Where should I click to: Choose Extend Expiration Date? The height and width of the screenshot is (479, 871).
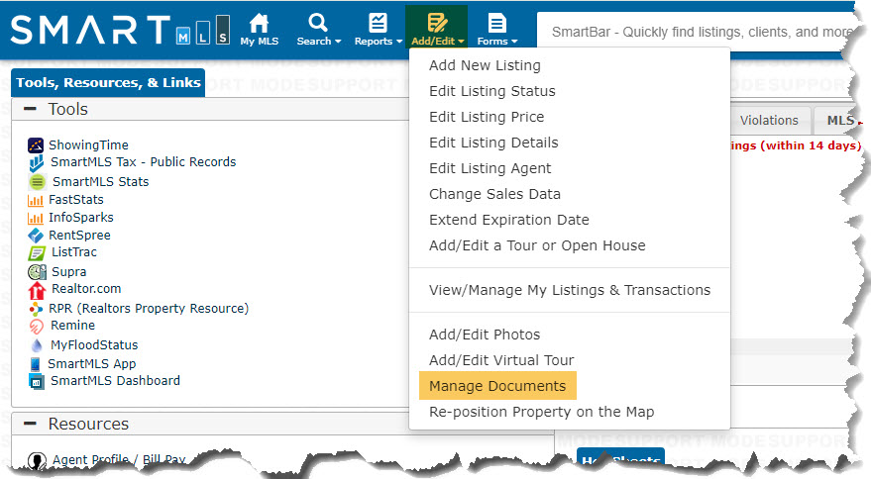click(x=509, y=220)
